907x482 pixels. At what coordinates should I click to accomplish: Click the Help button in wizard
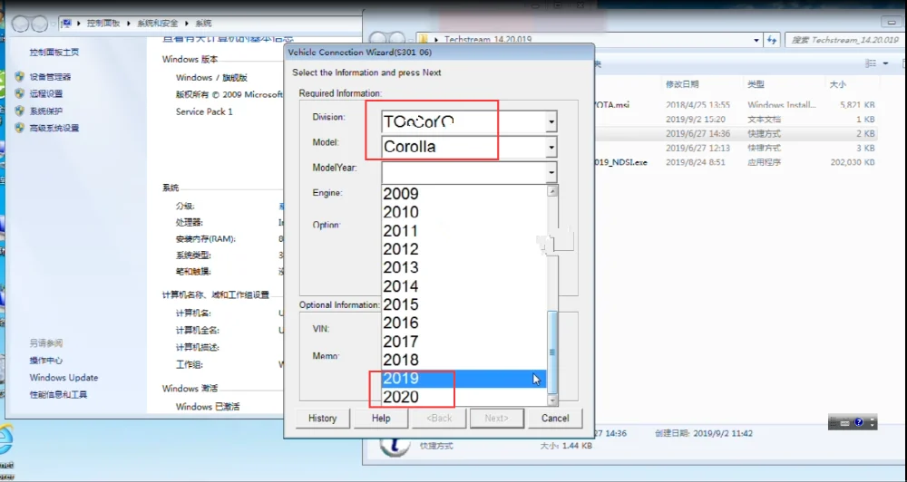coord(381,419)
